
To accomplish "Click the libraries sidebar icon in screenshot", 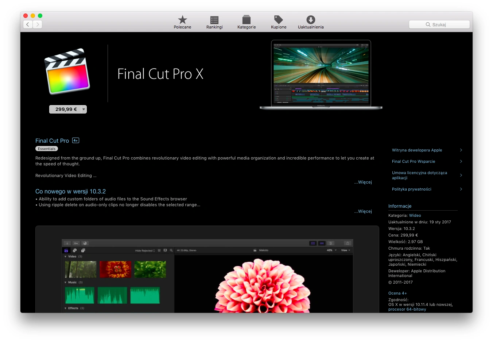I will point(66,250).
